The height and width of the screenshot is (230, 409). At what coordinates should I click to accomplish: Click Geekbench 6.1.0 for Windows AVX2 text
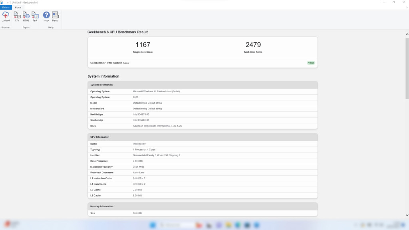pos(109,63)
